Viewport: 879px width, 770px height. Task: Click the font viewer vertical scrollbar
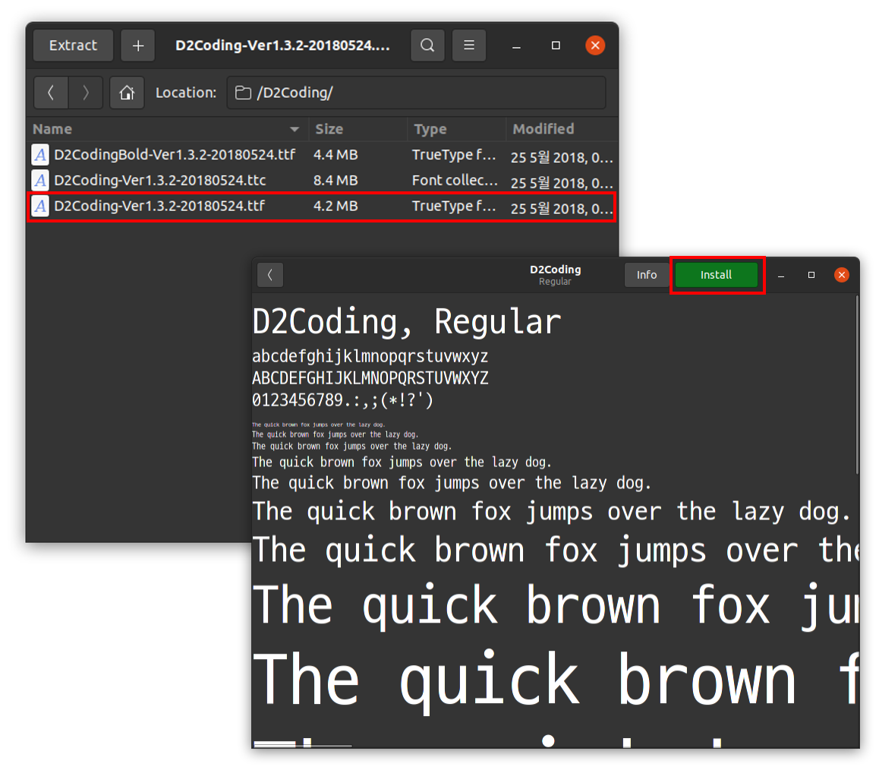click(x=856, y=386)
